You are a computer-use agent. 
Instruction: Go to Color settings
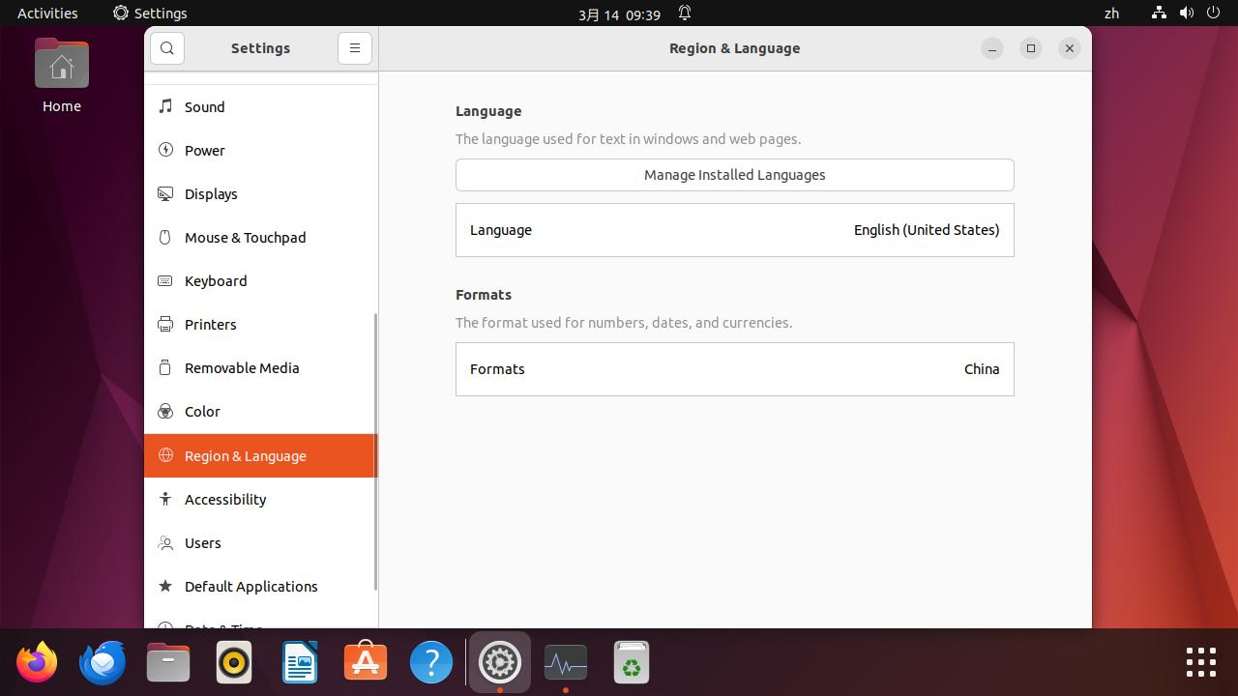(x=261, y=411)
